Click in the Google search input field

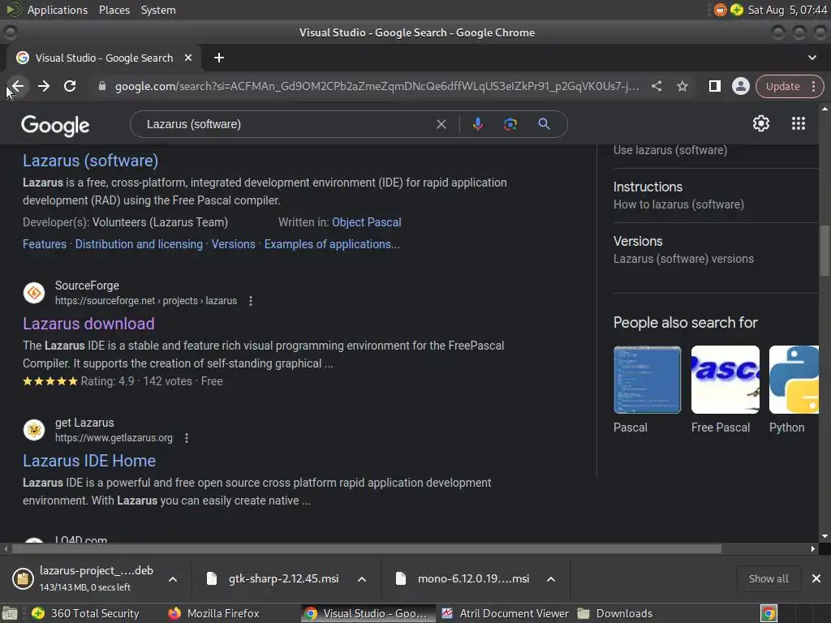[x=286, y=124]
